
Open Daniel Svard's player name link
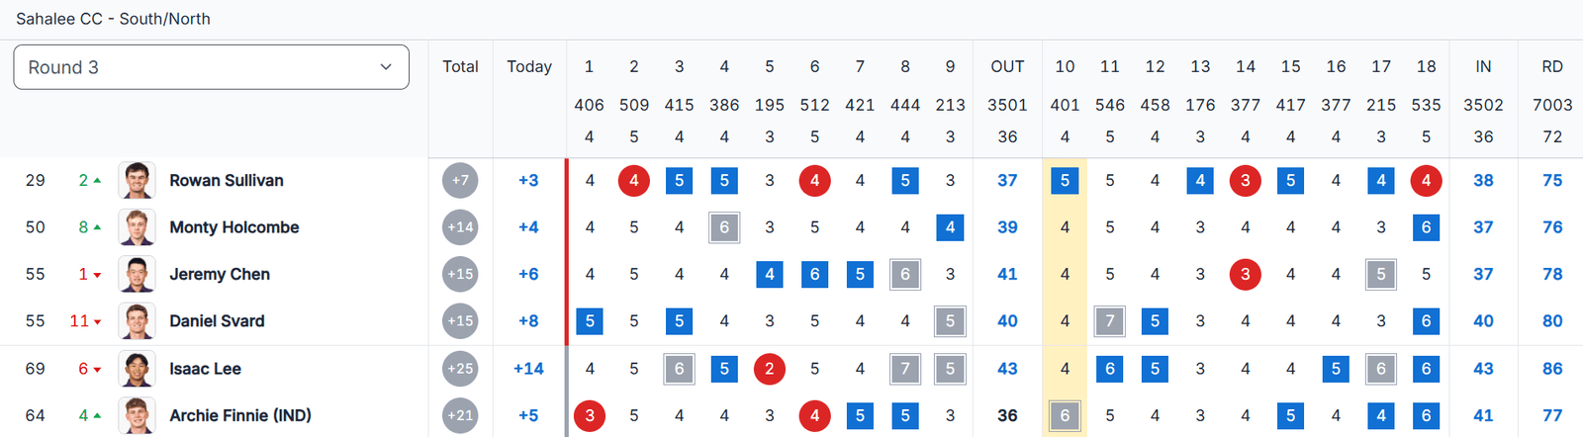pyautogui.click(x=217, y=321)
